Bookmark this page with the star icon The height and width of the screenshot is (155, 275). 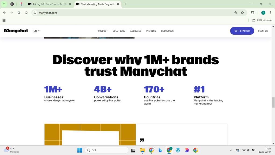coord(243,13)
